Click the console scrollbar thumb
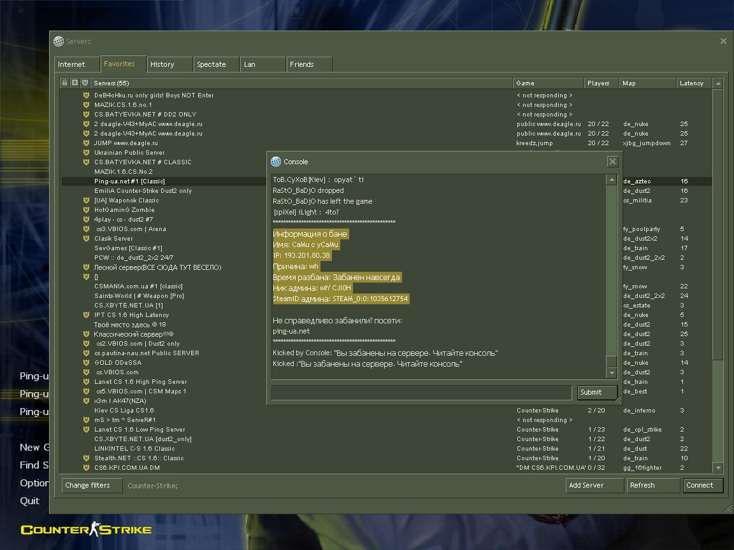This screenshot has height=550, width=734. click(612, 361)
